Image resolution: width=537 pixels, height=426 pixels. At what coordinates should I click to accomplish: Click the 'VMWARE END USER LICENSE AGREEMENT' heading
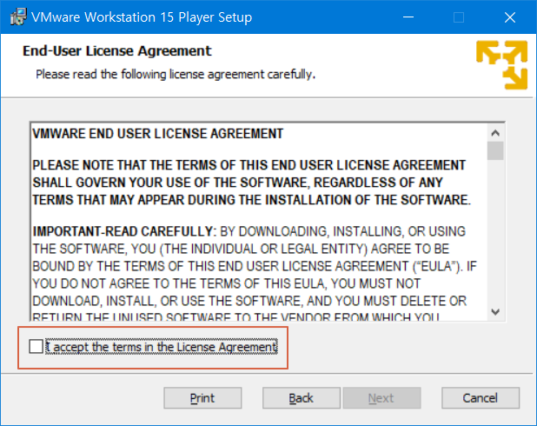pos(158,134)
